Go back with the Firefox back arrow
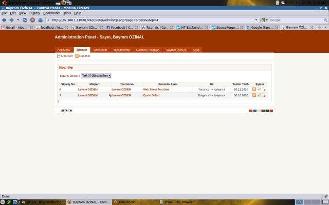This screenshot has width=329, height=205. click(x=4, y=20)
